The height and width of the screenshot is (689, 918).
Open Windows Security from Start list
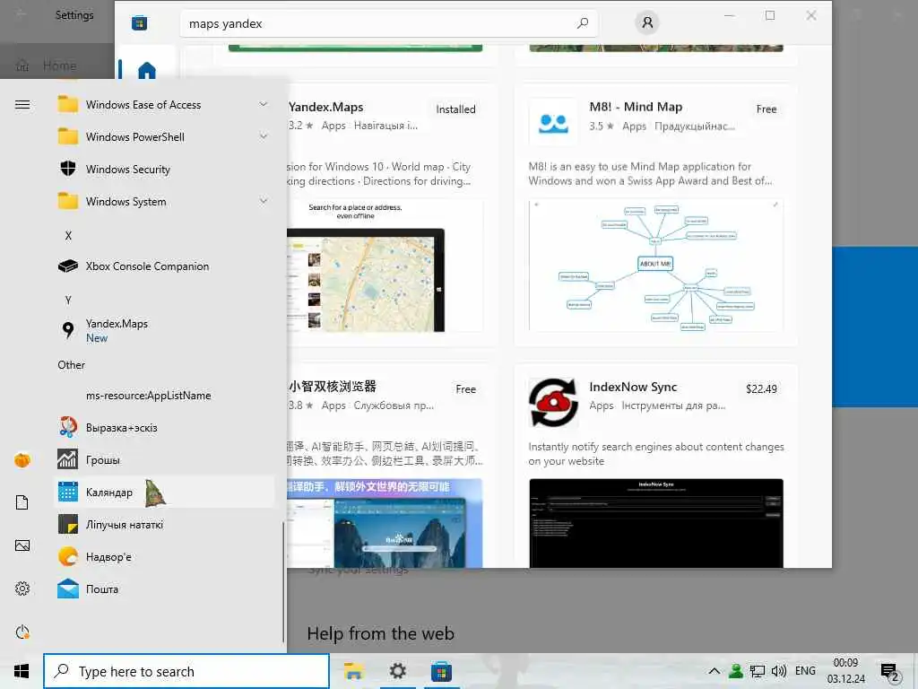coord(164,170)
